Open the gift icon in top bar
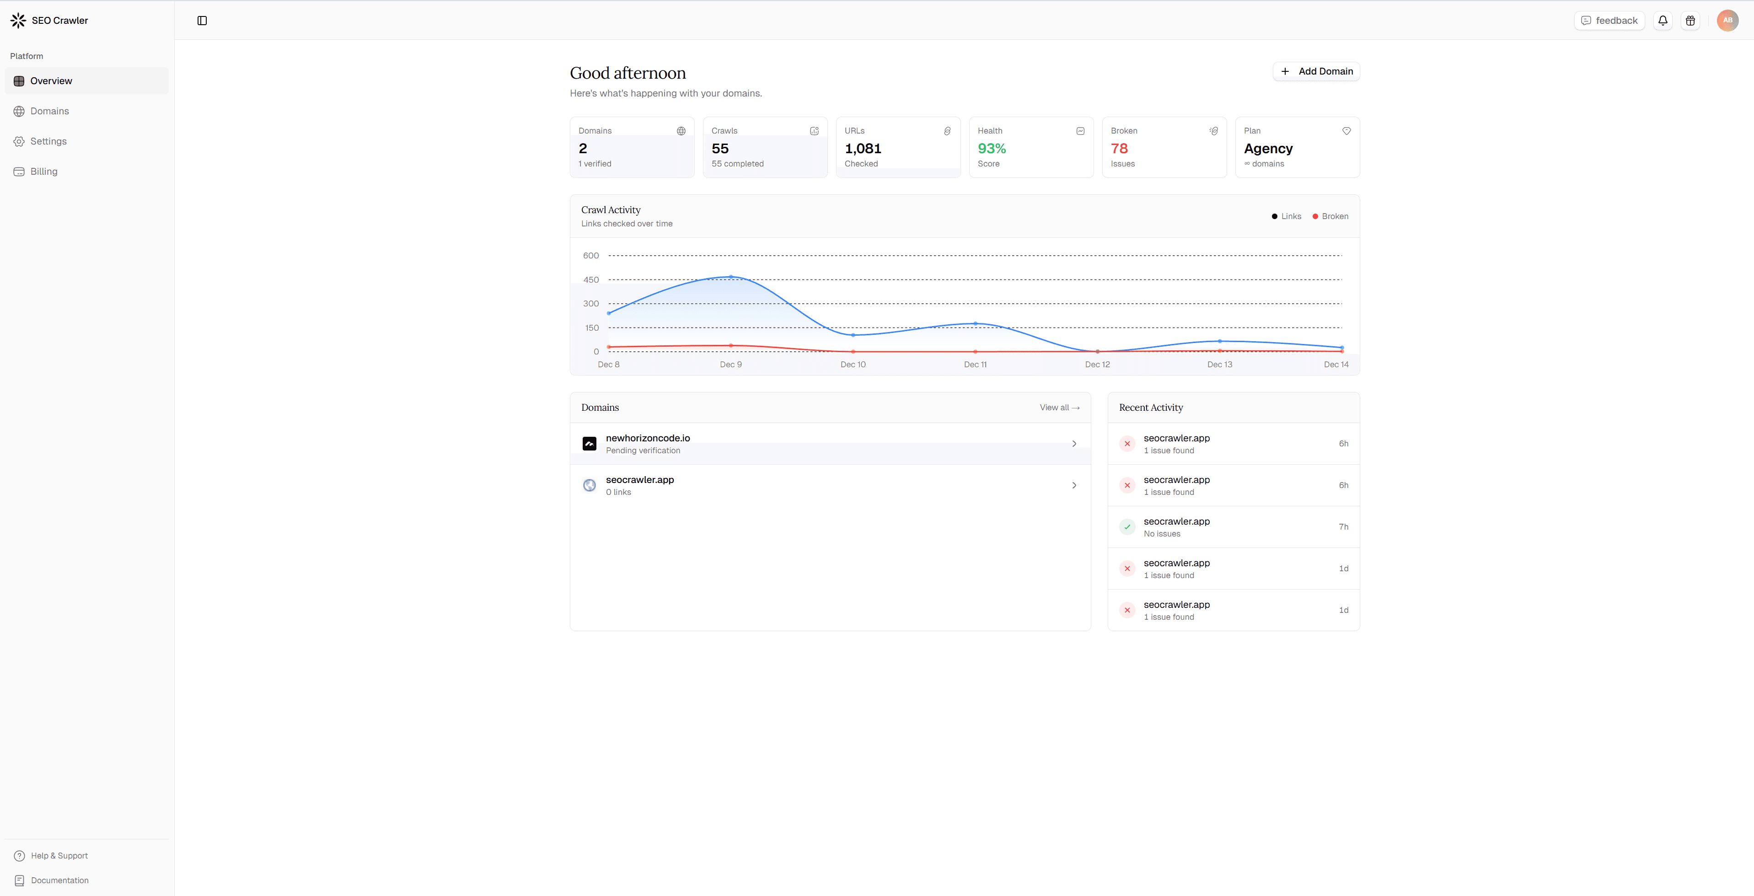Screen dimensions: 1754x896 pos(1691,21)
